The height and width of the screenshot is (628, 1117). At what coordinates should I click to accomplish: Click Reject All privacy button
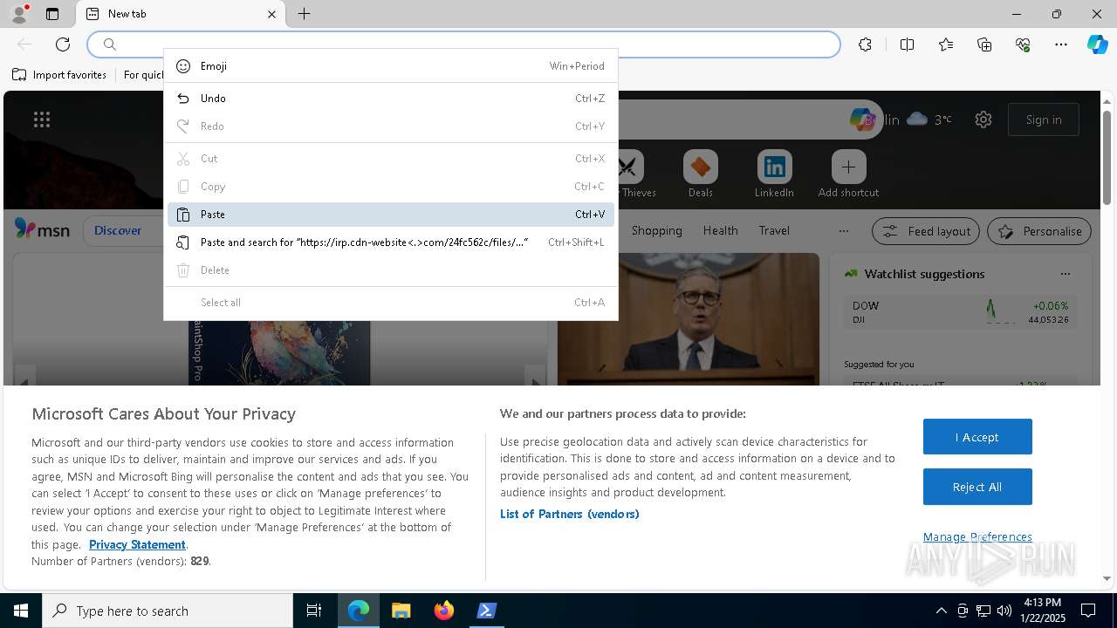pyautogui.click(x=977, y=487)
